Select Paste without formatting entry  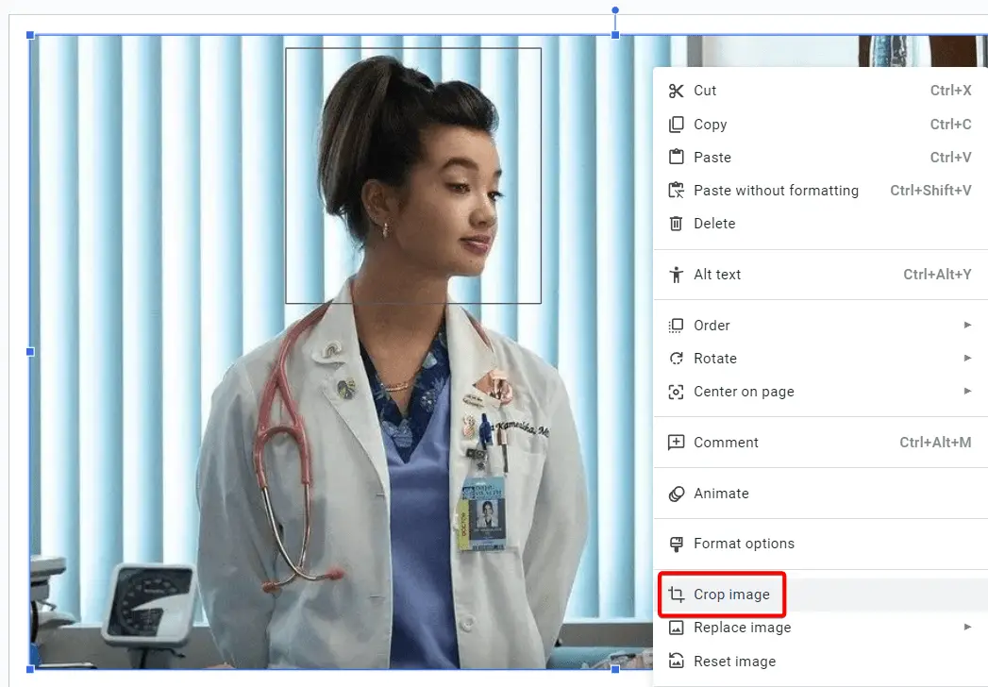point(820,191)
